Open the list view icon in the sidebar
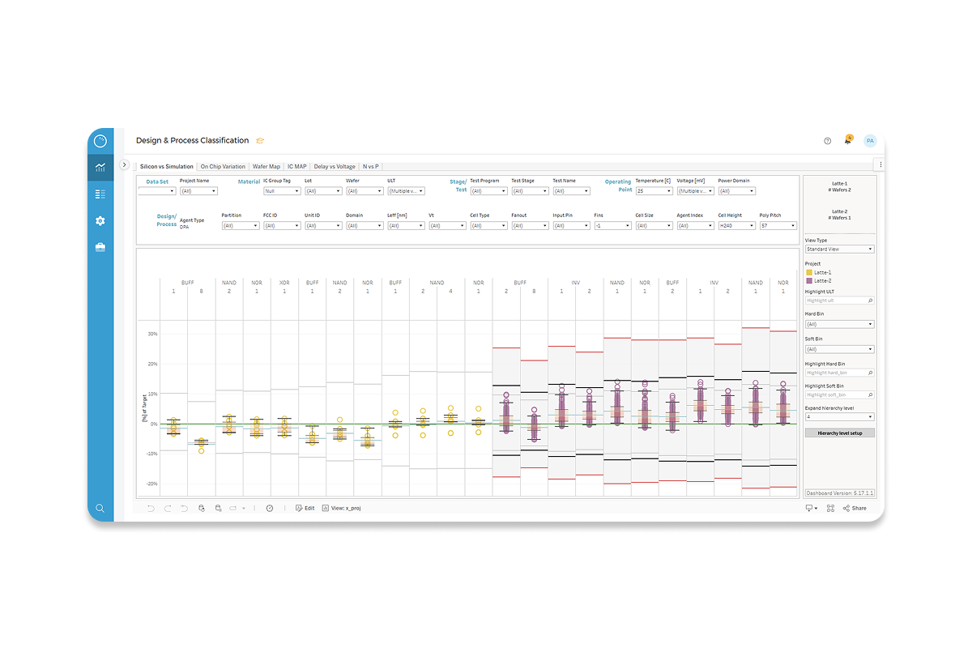Image resolution: width=972 pixels, height=648 pixels. click(x=100, y=194)
